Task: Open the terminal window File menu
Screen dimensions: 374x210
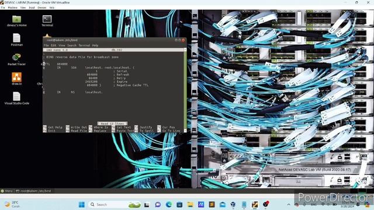Action: 46,45
